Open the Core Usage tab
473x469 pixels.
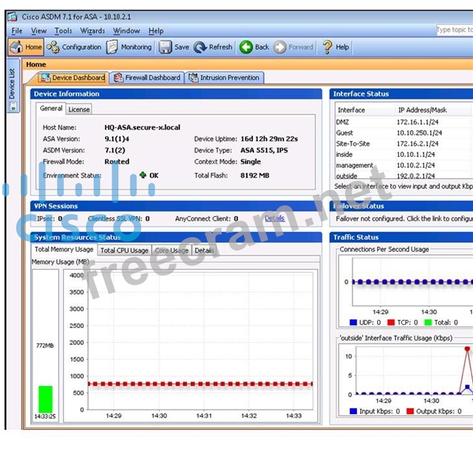coord(171,250)
